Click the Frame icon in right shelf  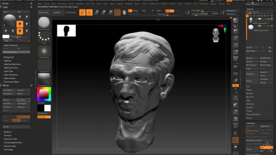tap(235, 98)
